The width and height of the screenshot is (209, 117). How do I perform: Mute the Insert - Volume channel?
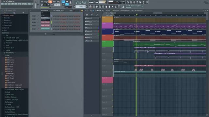click(31, 29)
